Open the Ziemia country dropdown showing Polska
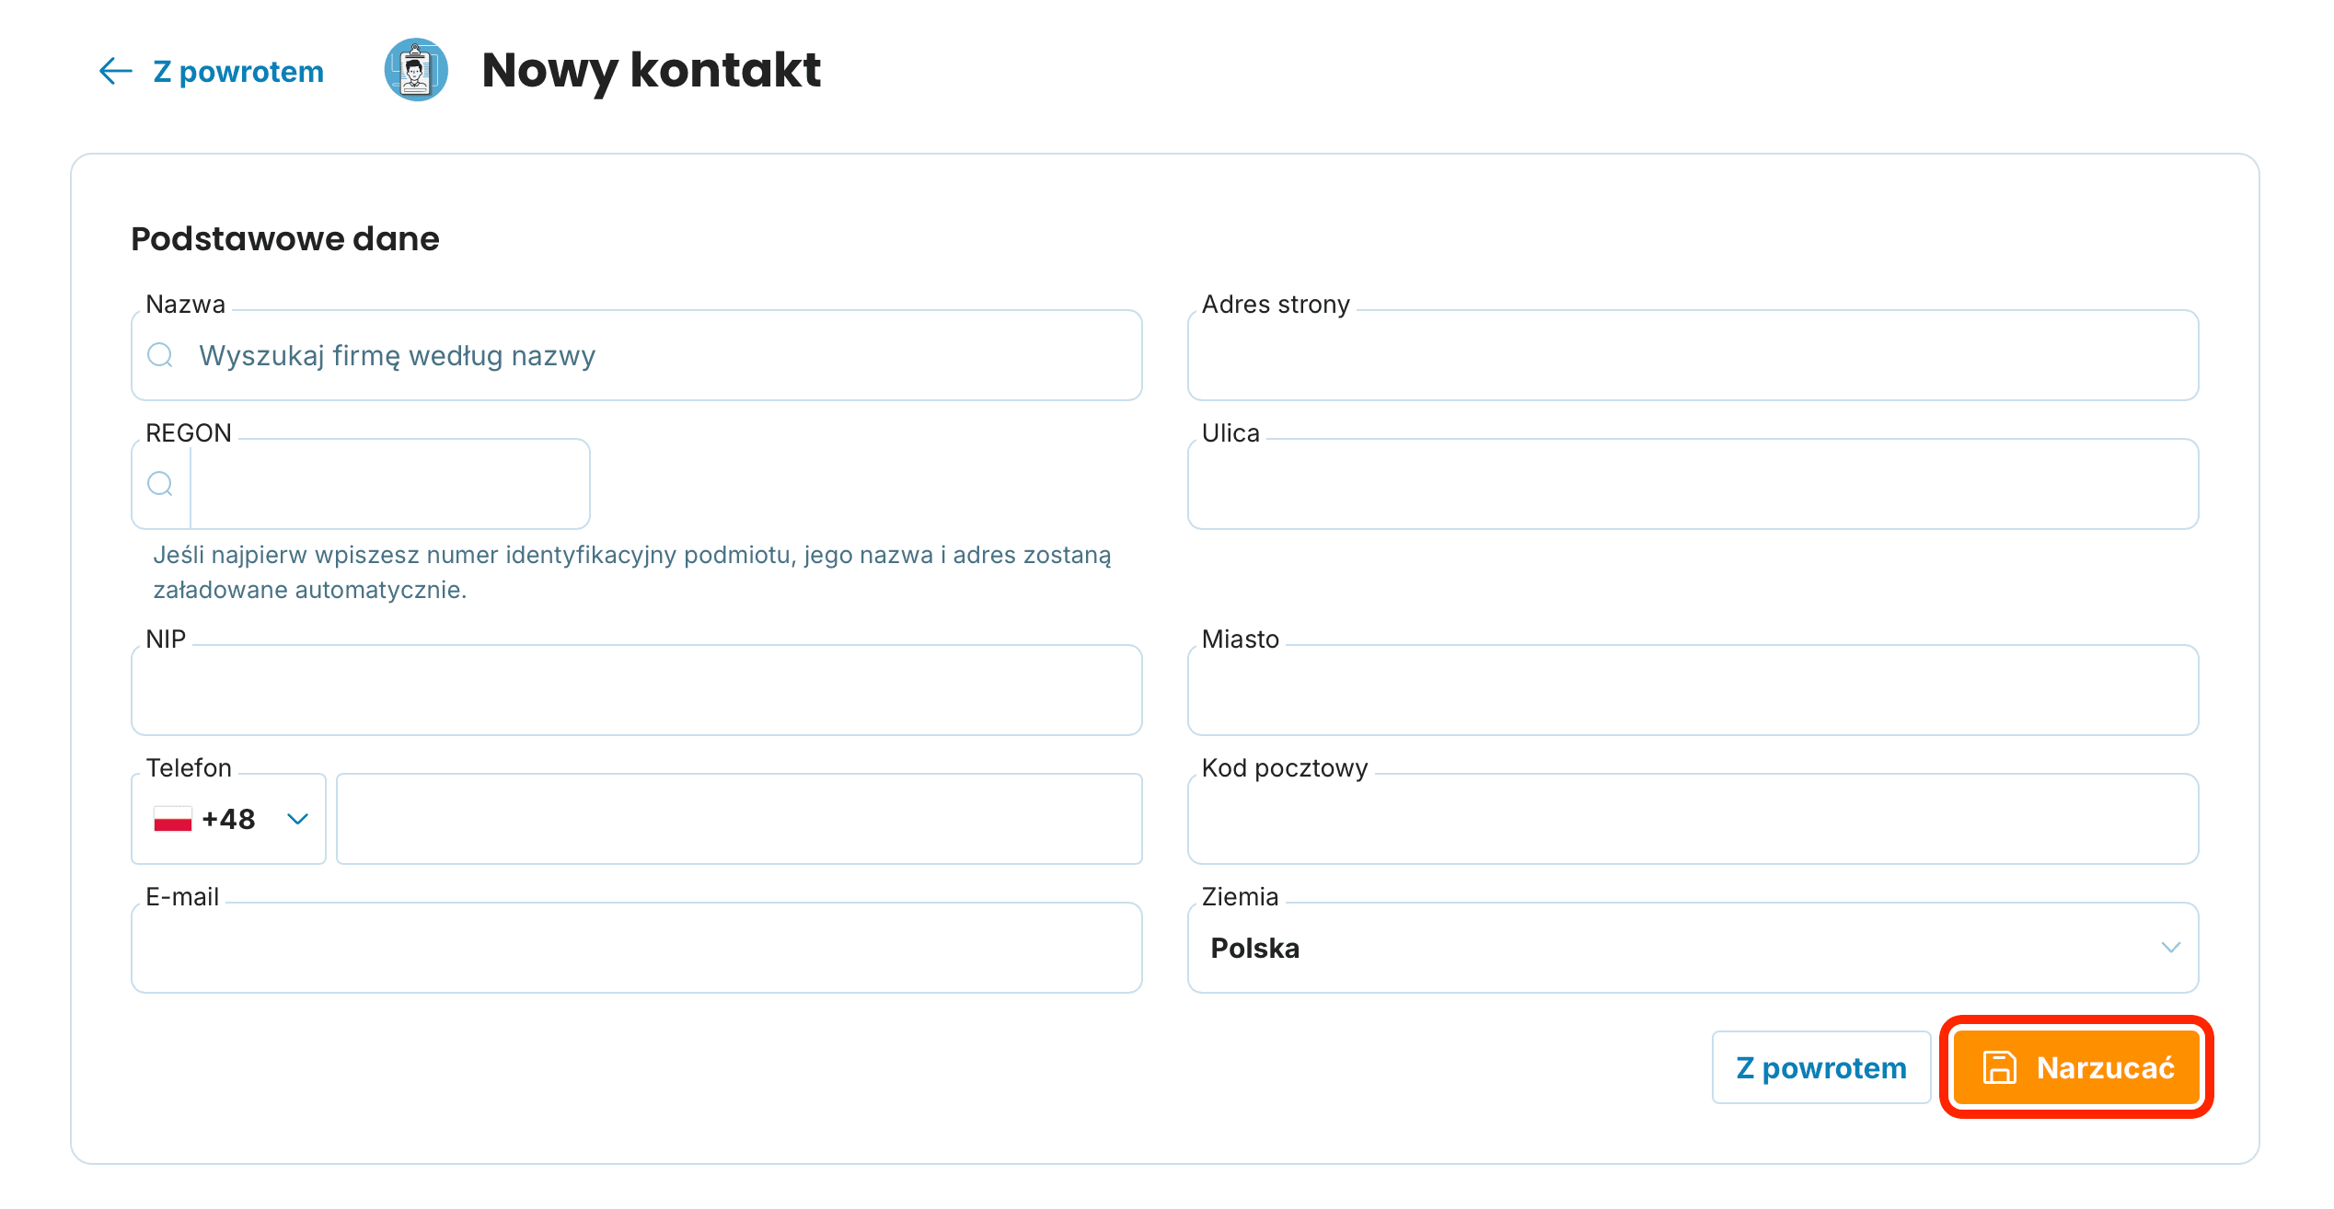The width and height of the screenshot is (2334, 1209). coord(1693,948)
